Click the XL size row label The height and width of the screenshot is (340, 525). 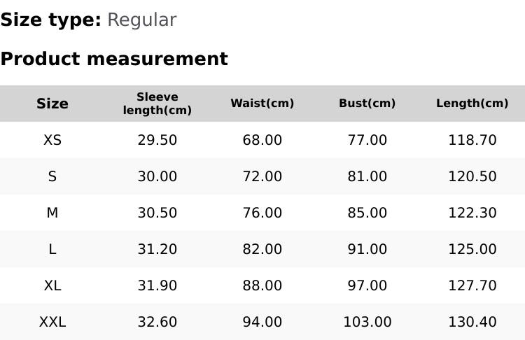52,285
